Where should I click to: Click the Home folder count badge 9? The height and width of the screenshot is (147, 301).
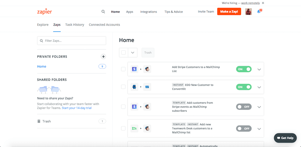[x=102, y=67]
